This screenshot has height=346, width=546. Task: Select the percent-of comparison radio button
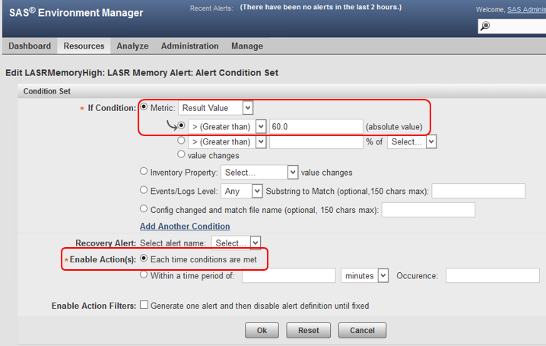[181, 141]
